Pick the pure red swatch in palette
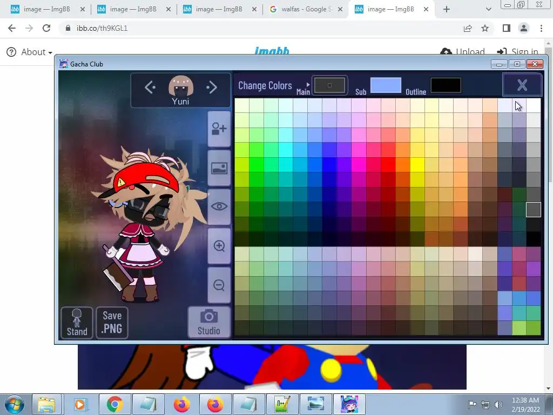The width and height of the screenshot is (553, 415). (x=388, y=165)
